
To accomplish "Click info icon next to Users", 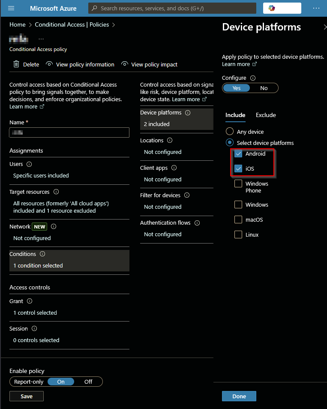I will click(x=29, y=164).
